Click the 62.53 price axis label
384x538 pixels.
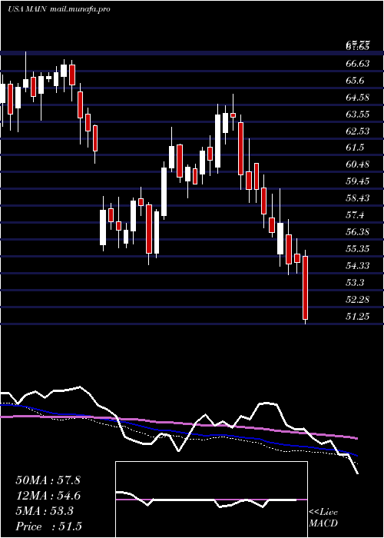(x=358, y=131)
